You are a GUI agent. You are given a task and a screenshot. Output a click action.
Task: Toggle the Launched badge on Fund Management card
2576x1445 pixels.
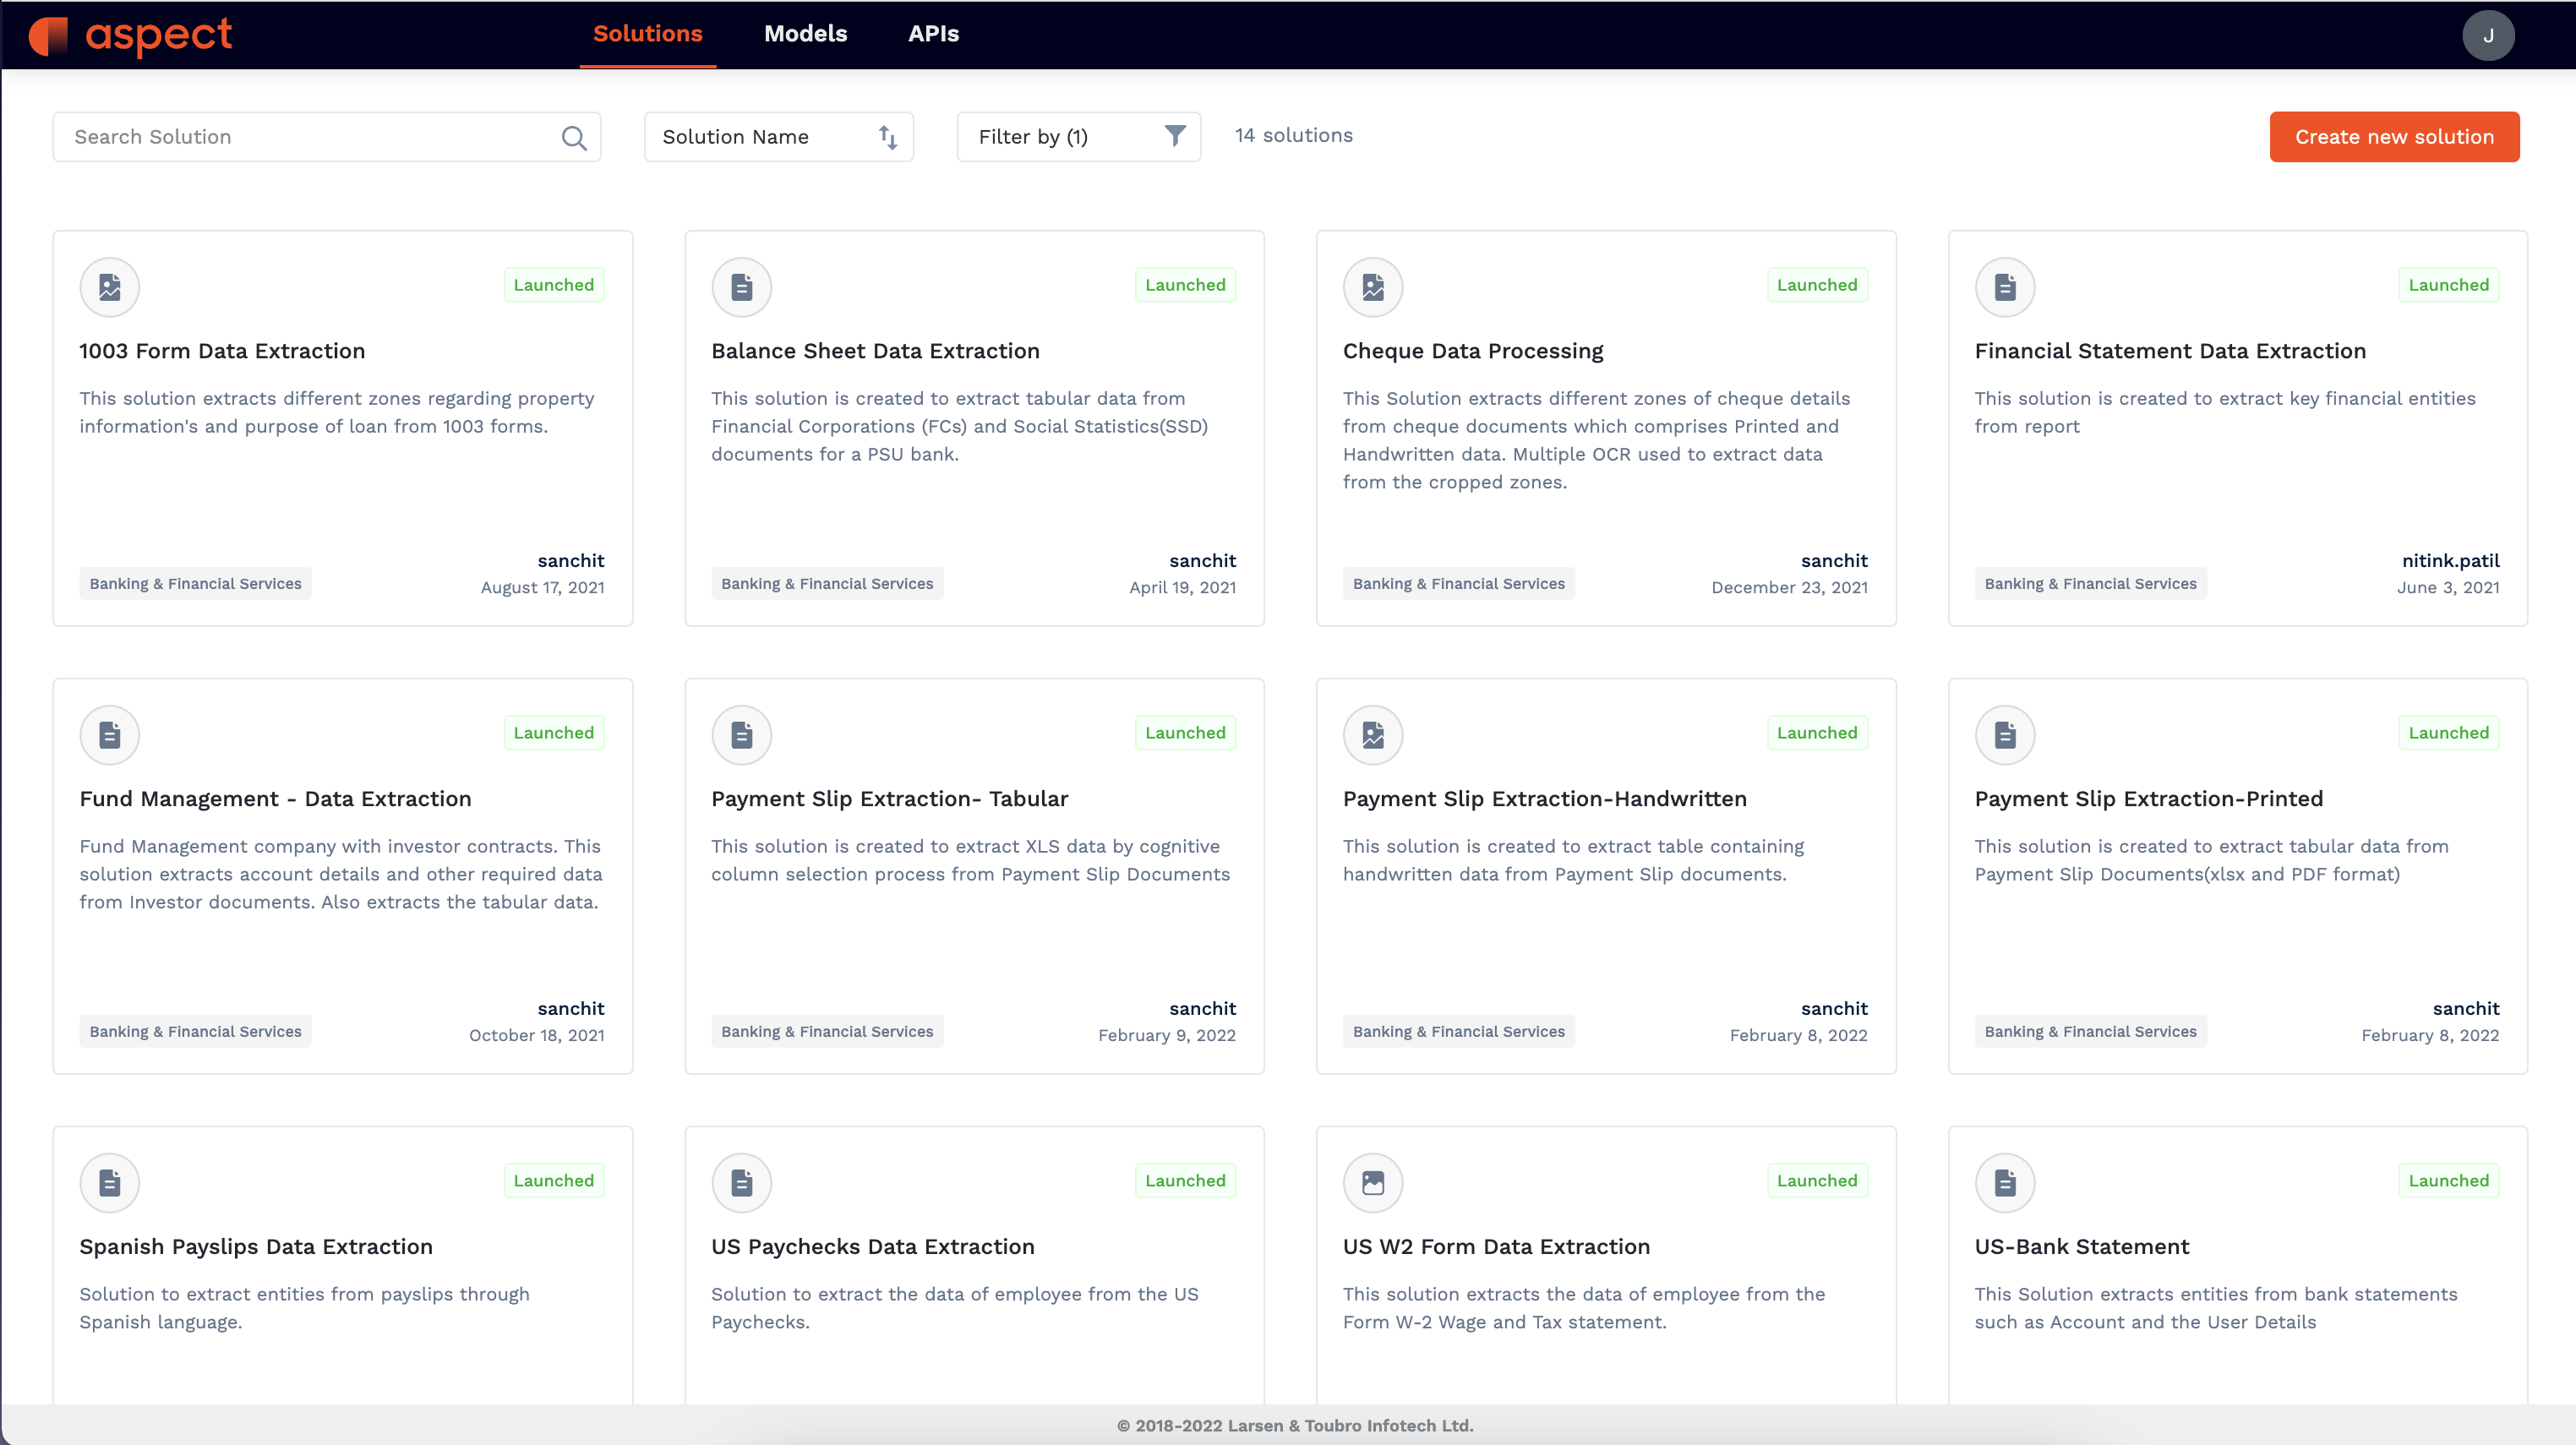[554, 732]
